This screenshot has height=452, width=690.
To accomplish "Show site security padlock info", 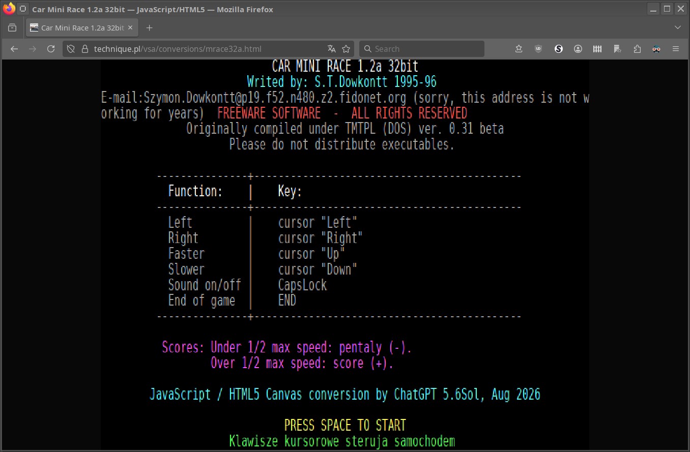I will point(85,49).
